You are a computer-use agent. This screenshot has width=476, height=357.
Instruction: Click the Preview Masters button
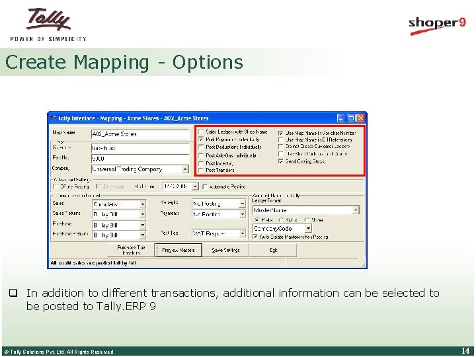click(x=178, y=250)
